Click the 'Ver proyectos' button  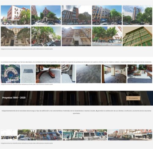pyautogui.click(x=133, y=98)
